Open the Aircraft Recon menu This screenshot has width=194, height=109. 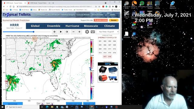(x=54, y=15)
